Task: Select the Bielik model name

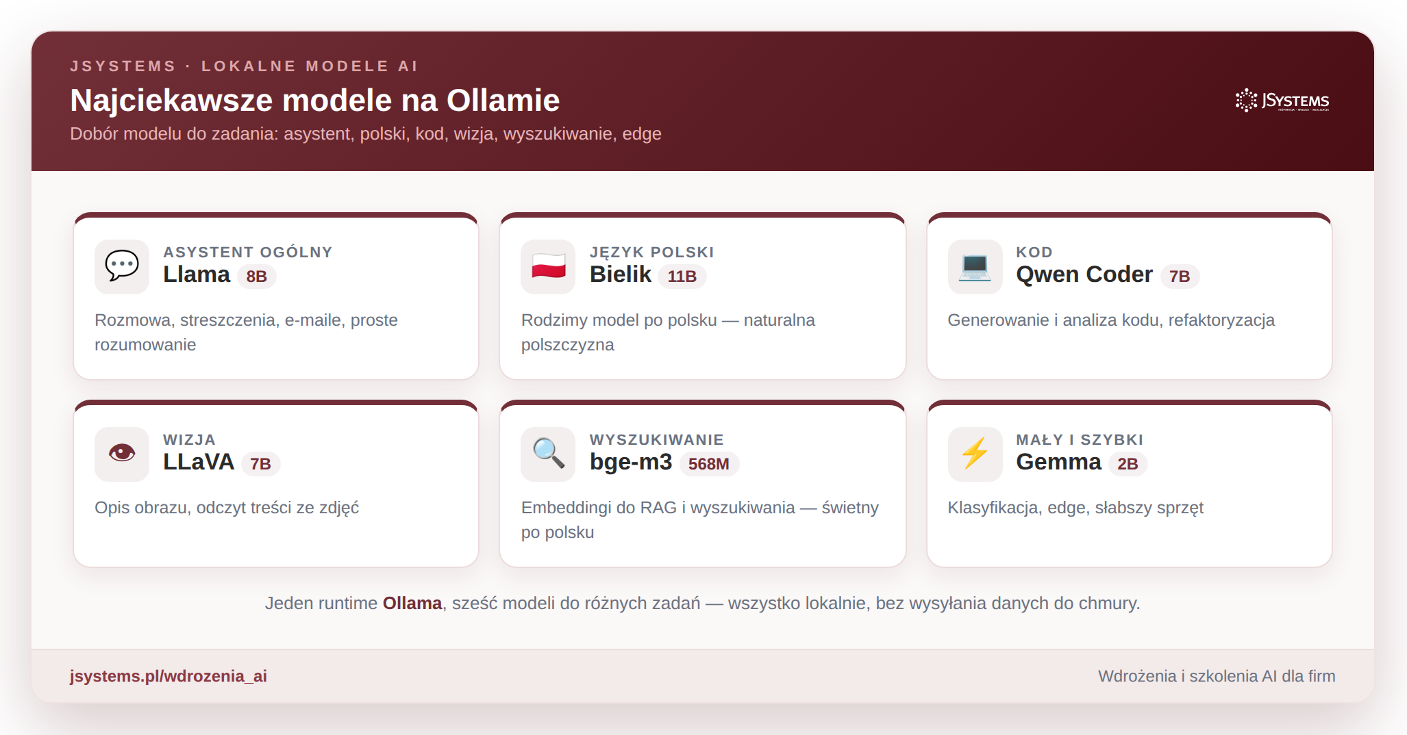Action: point(621,274)
